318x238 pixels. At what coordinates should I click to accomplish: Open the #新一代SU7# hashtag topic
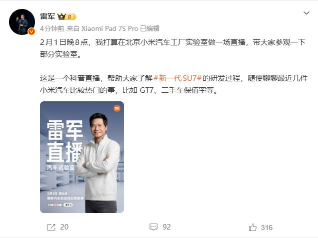(177, 78)
